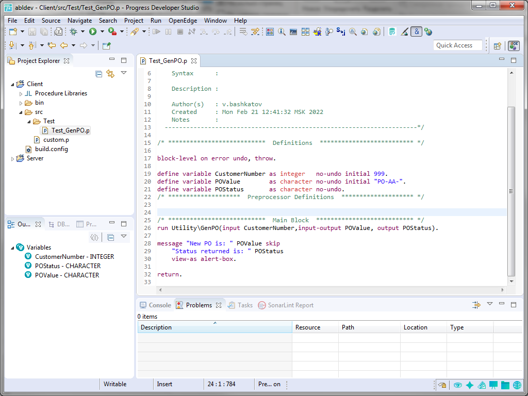This screenshot has width=528, height=396.
Task: Switch to the Tasks tab
Action: 240,305
